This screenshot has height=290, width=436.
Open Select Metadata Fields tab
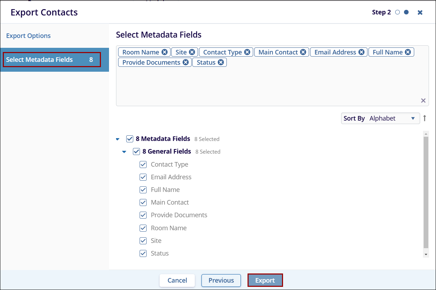pyautogui.click(x=52, y=60)
